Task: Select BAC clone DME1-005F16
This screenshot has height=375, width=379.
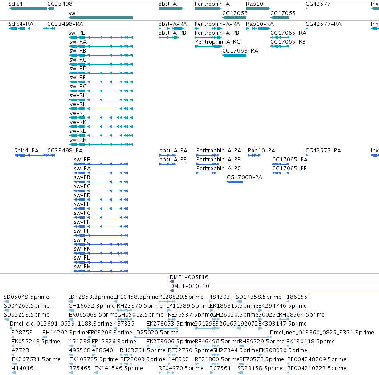Action: pos(274,282)
